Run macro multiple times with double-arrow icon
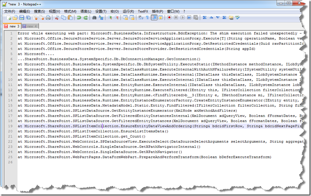 [x=189, y=18]
